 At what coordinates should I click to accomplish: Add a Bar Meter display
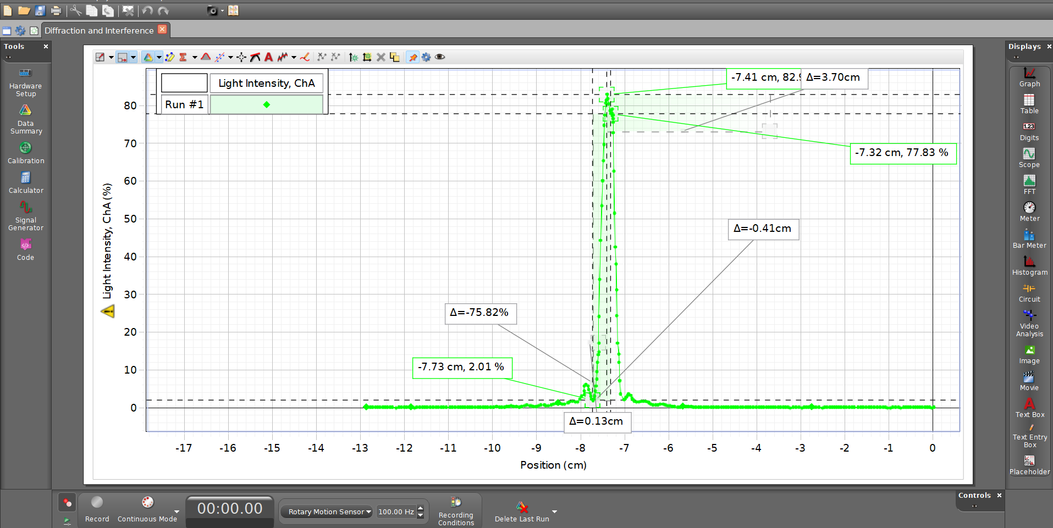pyautogui.click(x=1029, y=239)
